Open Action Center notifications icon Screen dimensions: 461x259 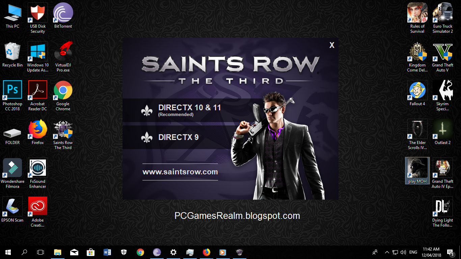coord(450,252)
